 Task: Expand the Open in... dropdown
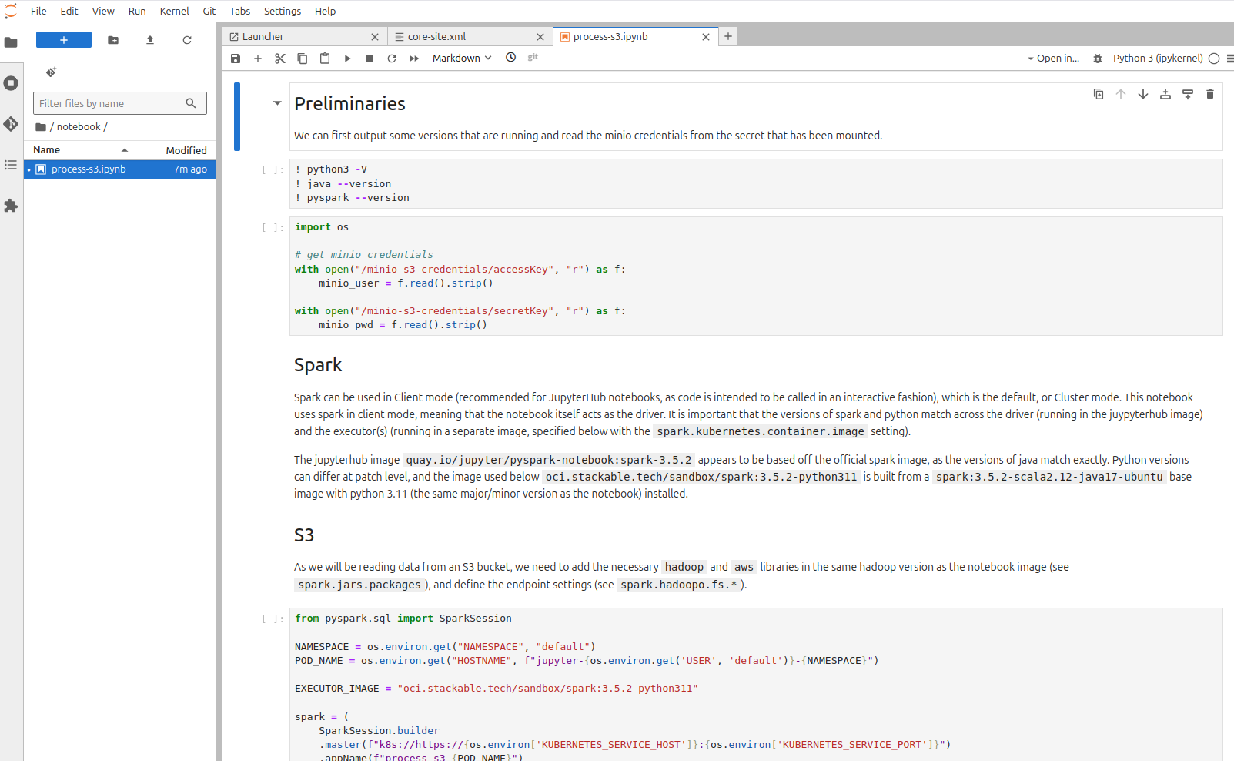[1053, 59]
